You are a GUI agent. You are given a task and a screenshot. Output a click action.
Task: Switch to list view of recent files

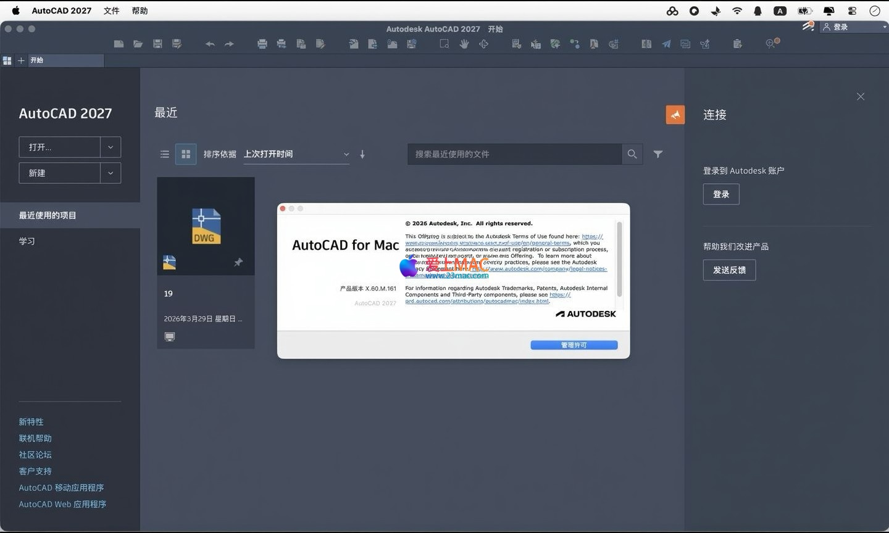pyautogui.click(x=165, y=154)
